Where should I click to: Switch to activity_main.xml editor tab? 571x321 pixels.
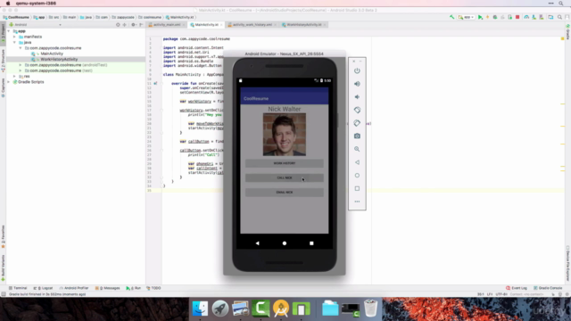coord(167,25)
